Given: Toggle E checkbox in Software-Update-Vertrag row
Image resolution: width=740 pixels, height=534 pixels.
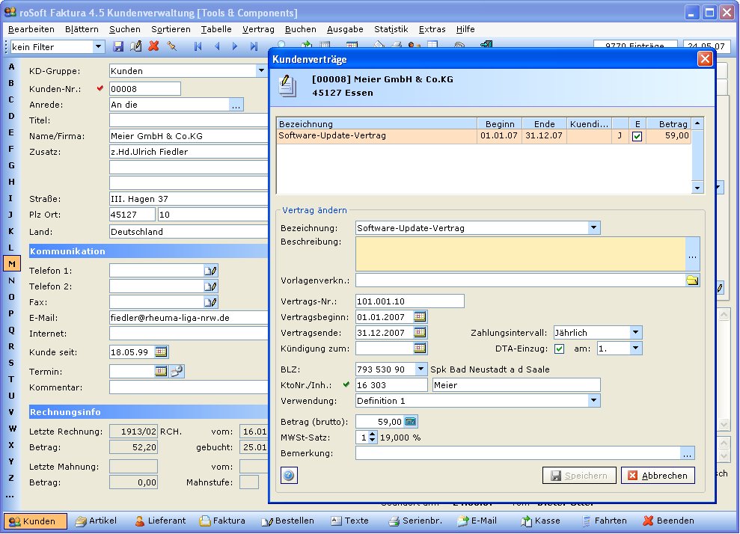Looking at the screenshot, I should tap(637, 136).
